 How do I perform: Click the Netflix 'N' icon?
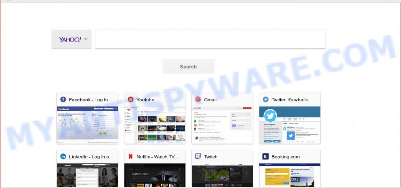pyautogui.click(x=131, y=156)
